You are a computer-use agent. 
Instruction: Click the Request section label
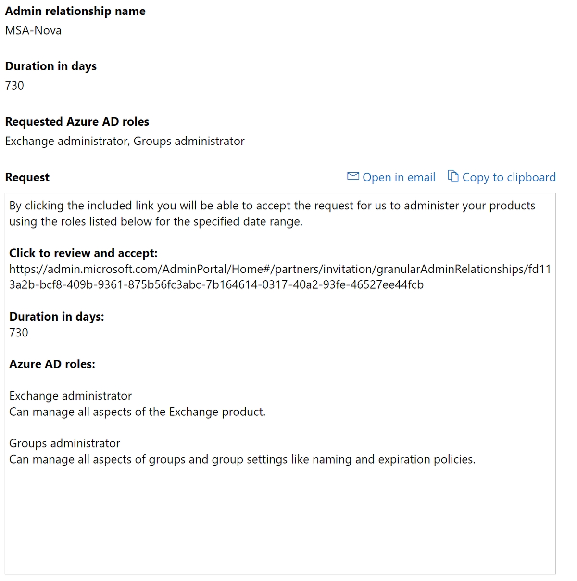coord(27,177)
